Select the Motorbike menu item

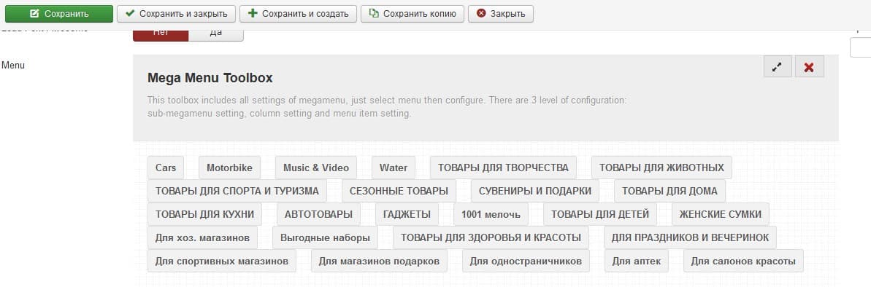229,168
